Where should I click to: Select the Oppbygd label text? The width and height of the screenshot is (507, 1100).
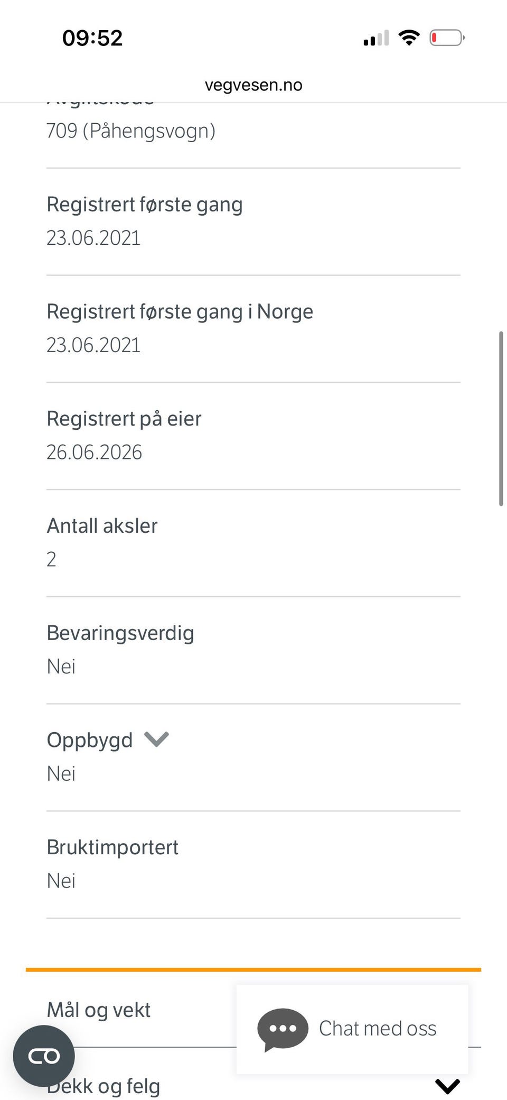pos(90,740)
